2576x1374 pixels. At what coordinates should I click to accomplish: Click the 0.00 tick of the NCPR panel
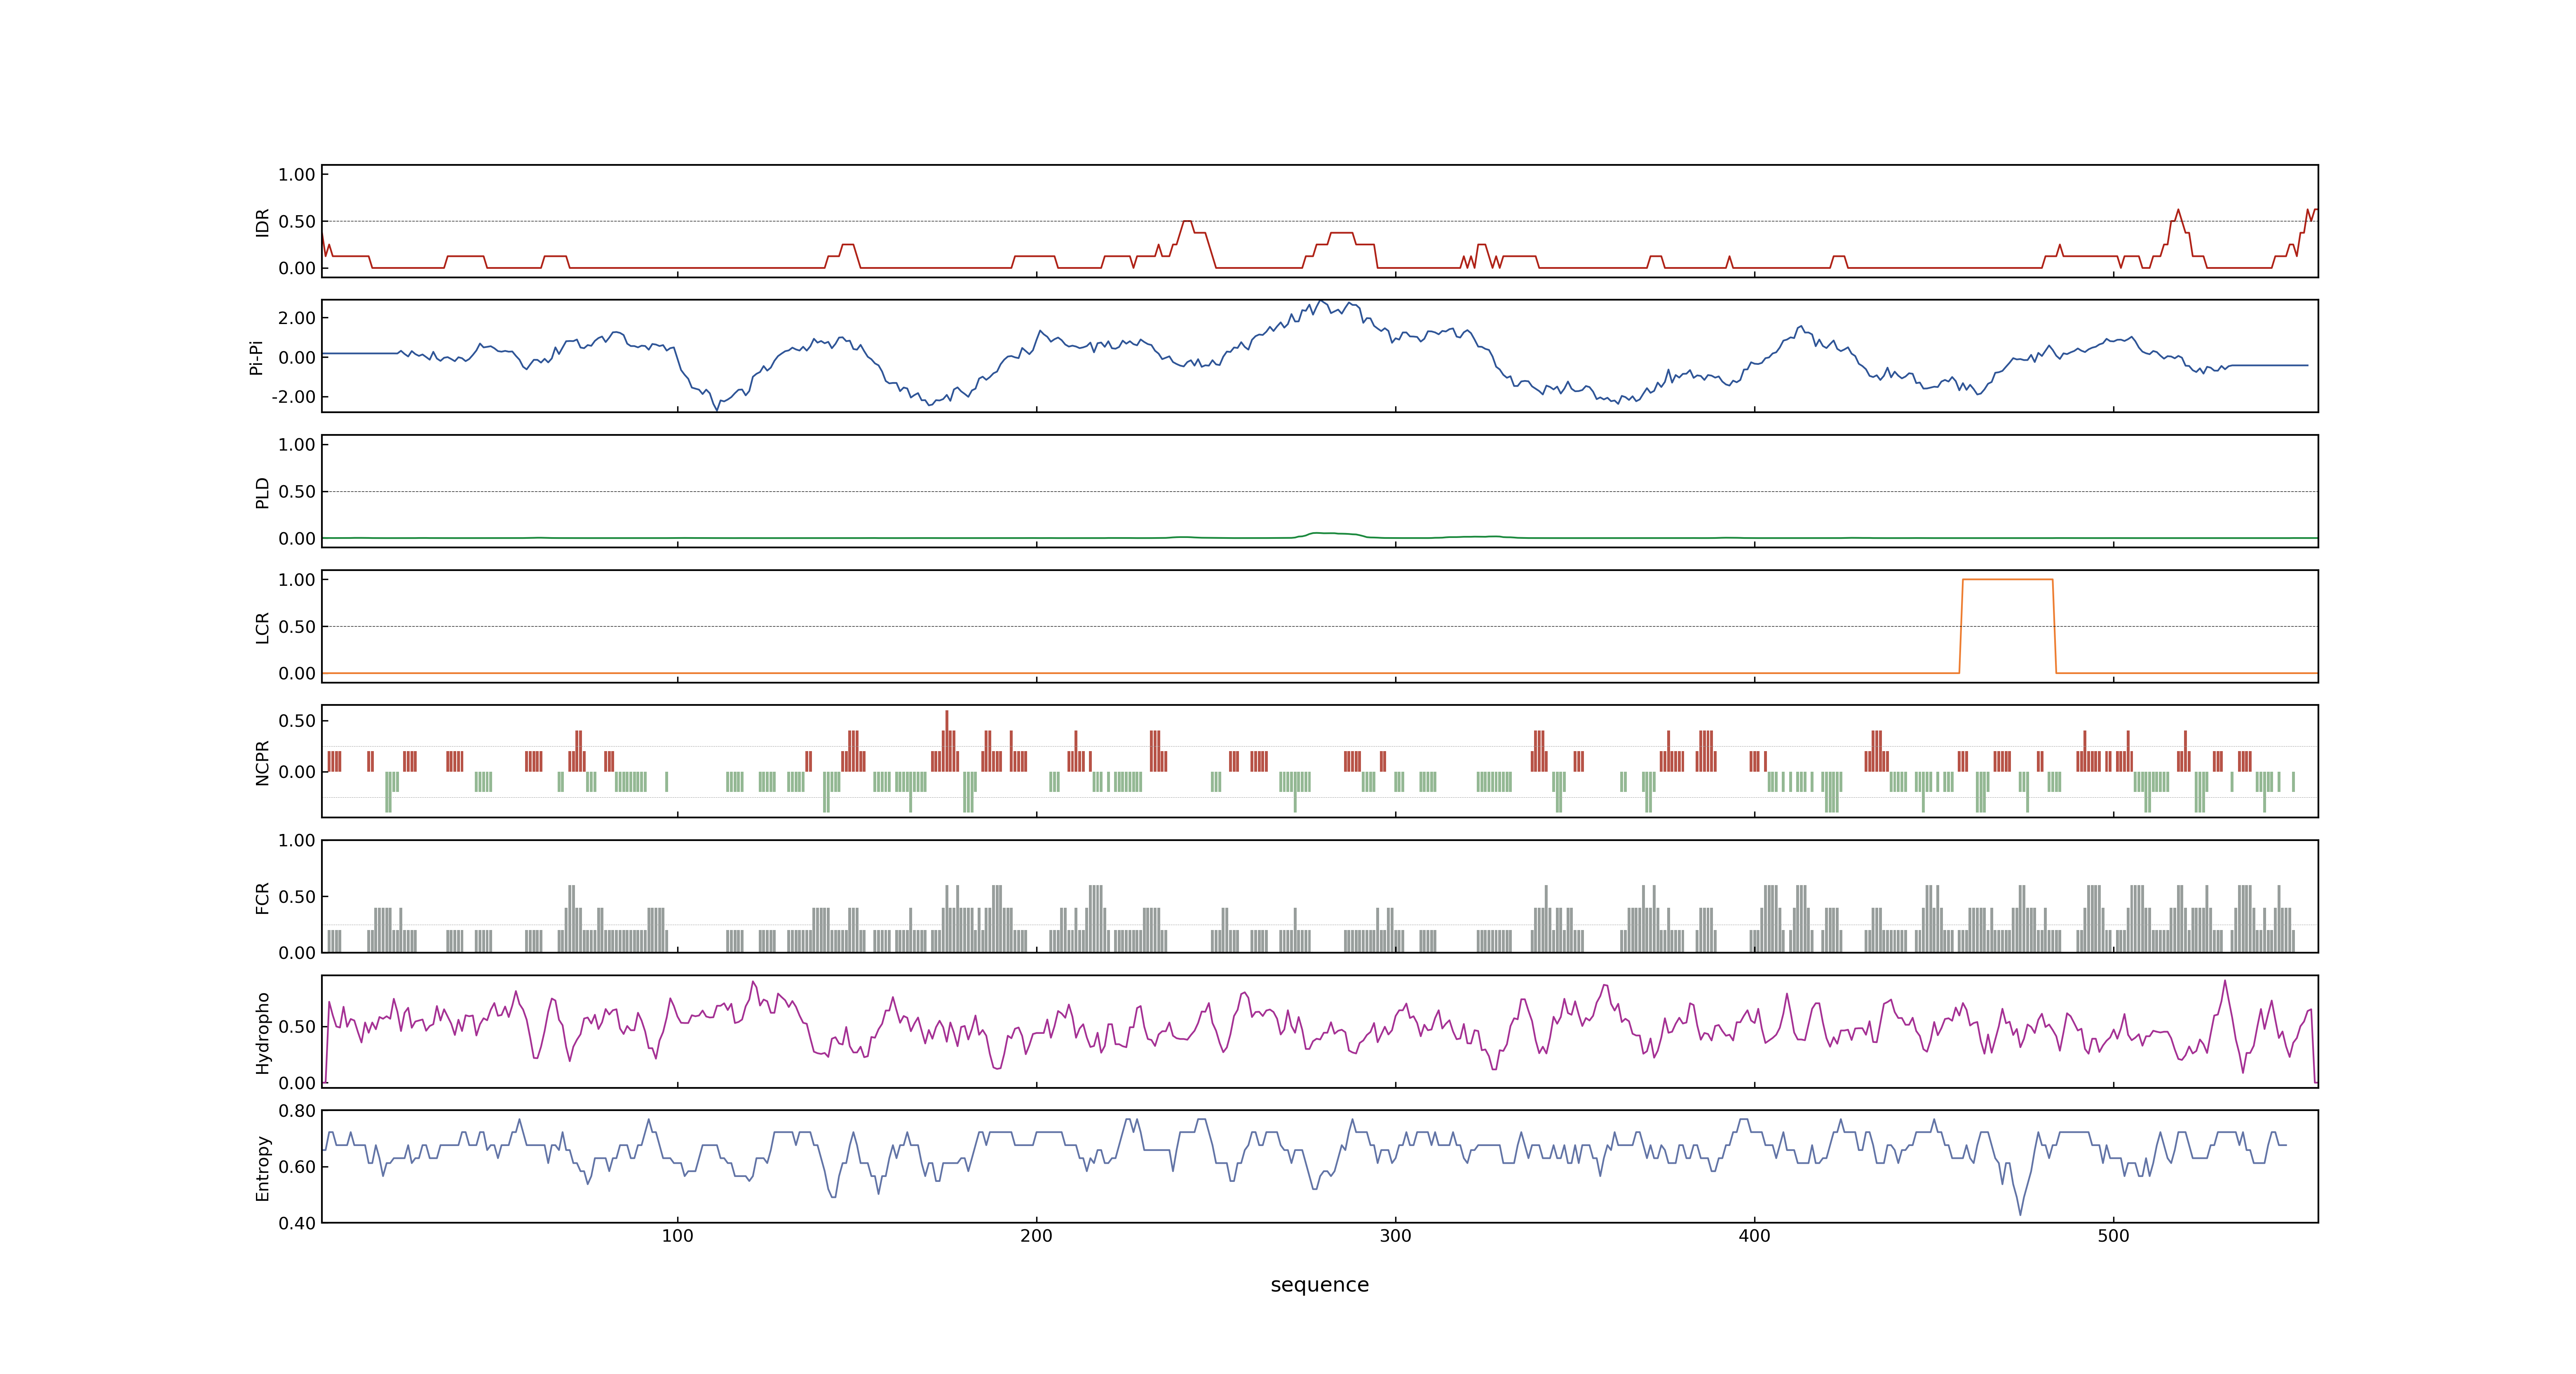coord(297,772)
